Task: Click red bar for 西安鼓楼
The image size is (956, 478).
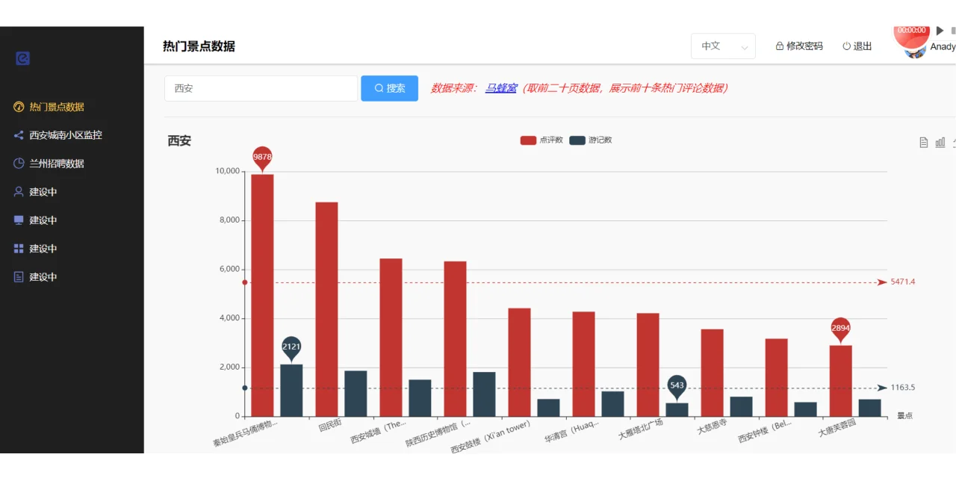Action: click(519, 362)
